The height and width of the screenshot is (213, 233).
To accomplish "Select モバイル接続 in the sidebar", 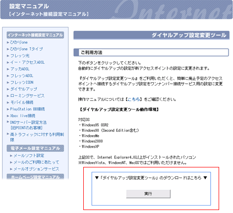I will [22, 103].
